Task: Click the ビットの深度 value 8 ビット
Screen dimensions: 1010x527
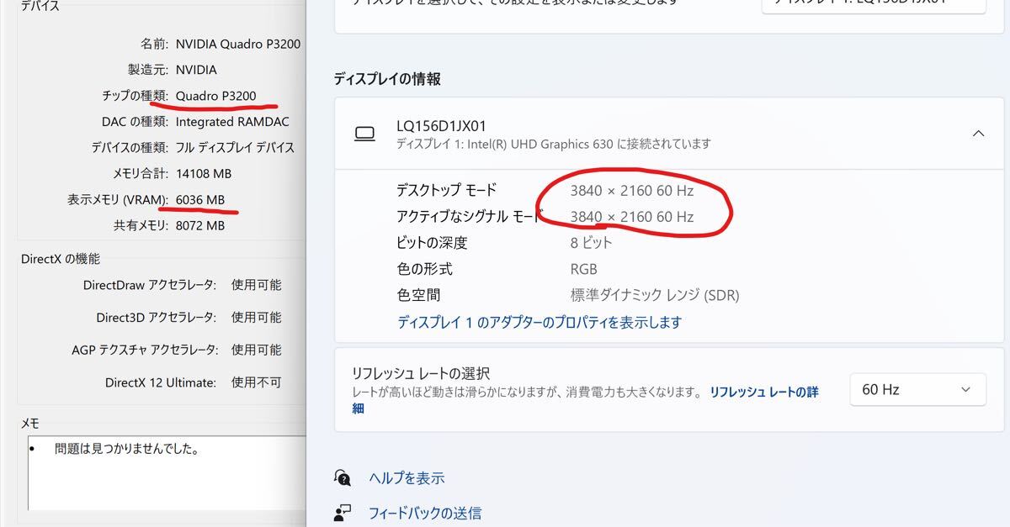Action: point(591,243)
